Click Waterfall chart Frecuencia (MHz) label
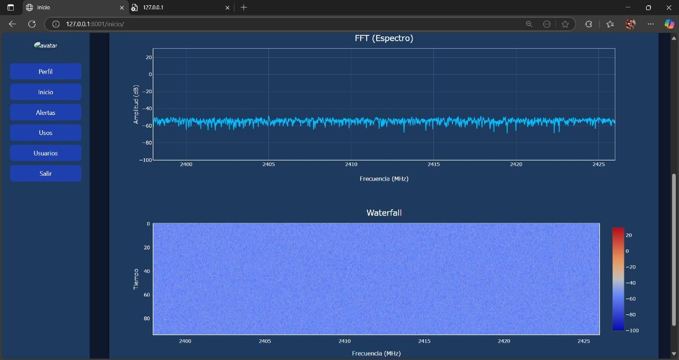Image resolution: width=679 pixels, height=360 pixels. click(376, 353)
